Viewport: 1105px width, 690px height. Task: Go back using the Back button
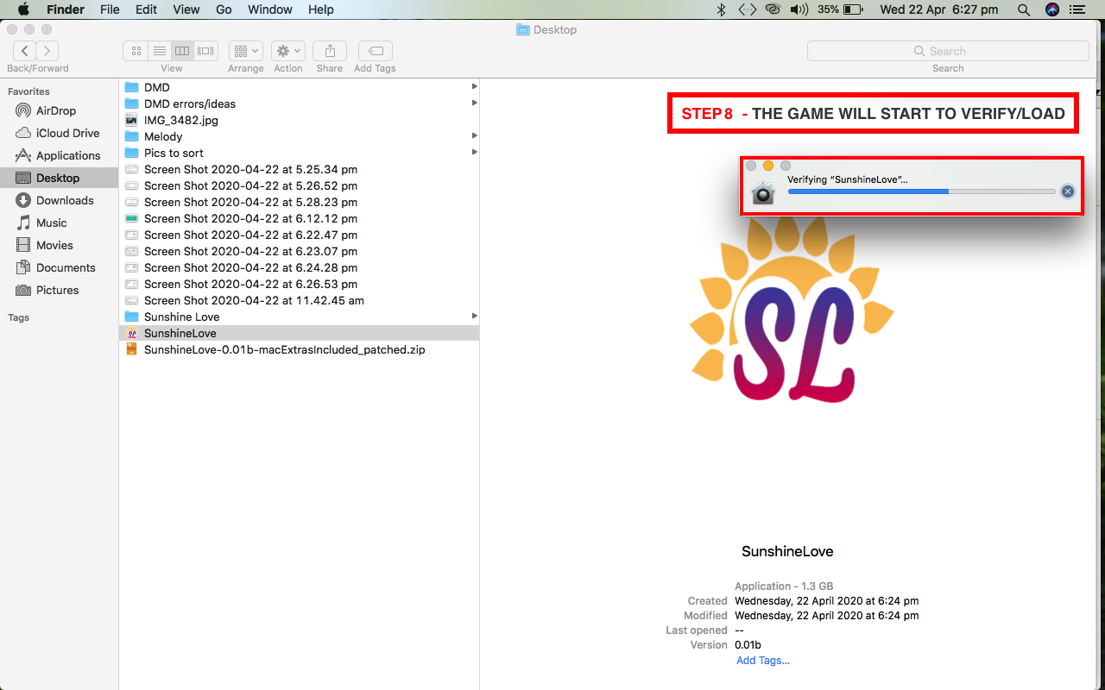(24, 51)
